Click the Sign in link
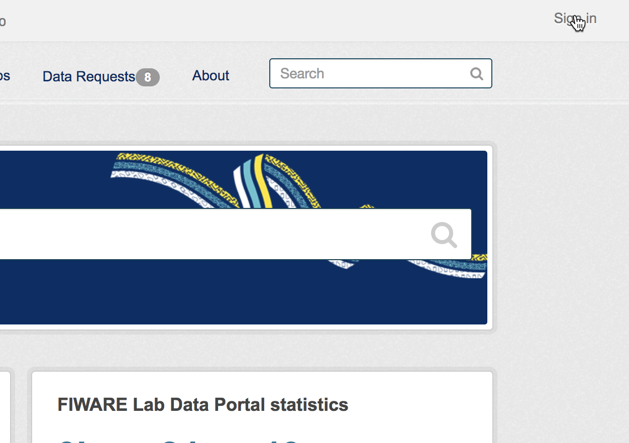 coord(575,19)
